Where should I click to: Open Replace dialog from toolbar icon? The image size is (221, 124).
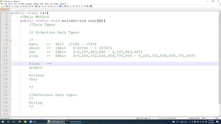click(39, 6)
